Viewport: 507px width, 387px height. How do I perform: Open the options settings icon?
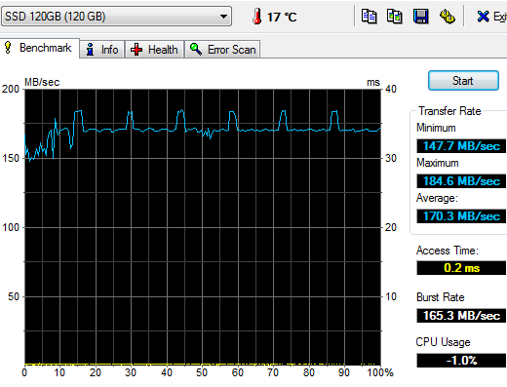[x=448, y=17]
